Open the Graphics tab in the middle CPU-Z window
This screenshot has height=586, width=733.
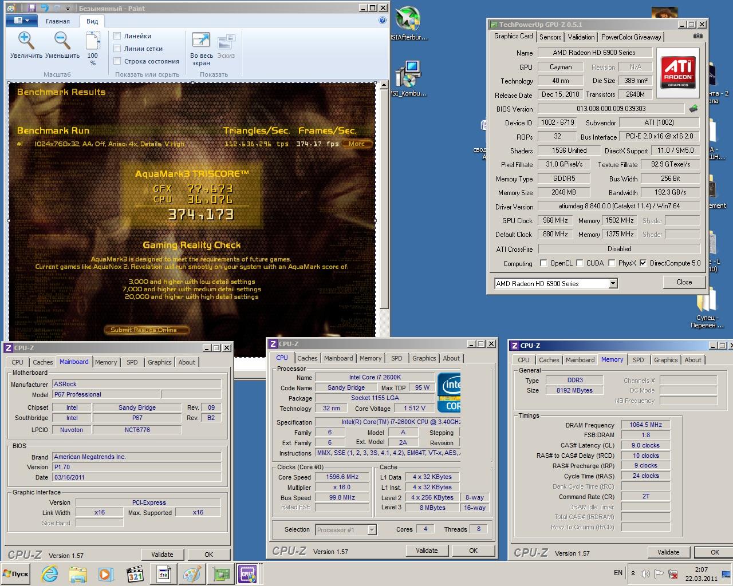pos(424,358)
